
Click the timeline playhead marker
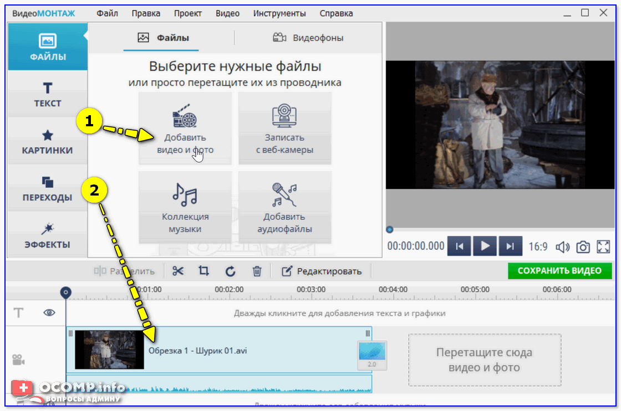click(x=66, y=292)
